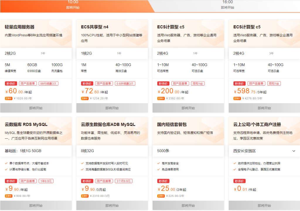Click 即将开始 button under ECS共享型 n4
The height and width of the screenshot is (211, 300).
(112, 108)
